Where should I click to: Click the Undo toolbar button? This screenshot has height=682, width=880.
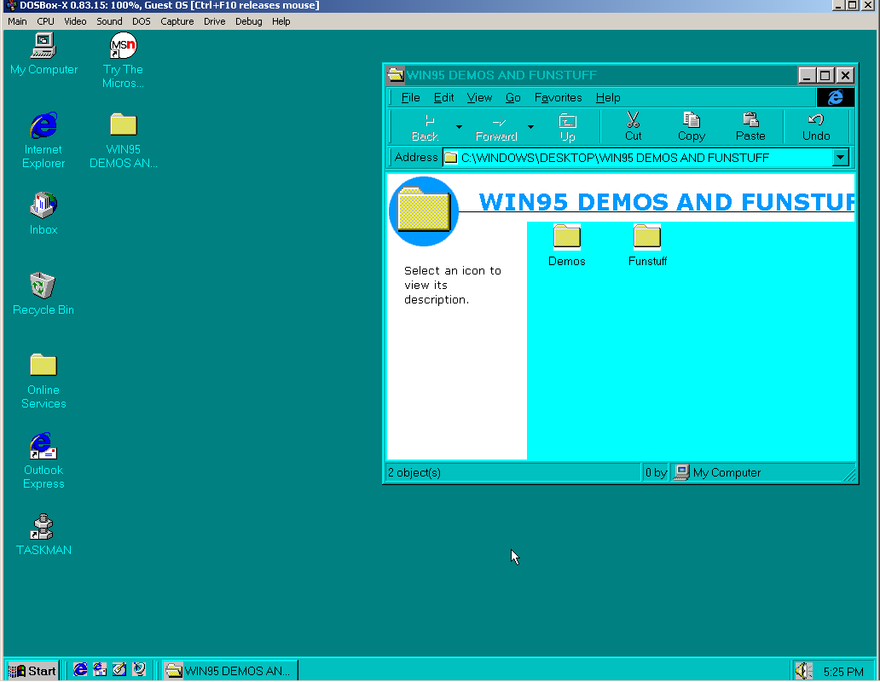[816, 126]
